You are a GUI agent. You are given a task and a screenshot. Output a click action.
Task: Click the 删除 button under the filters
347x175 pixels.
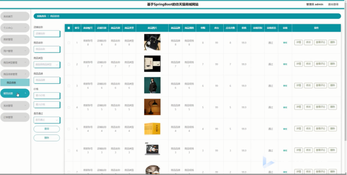47,138
